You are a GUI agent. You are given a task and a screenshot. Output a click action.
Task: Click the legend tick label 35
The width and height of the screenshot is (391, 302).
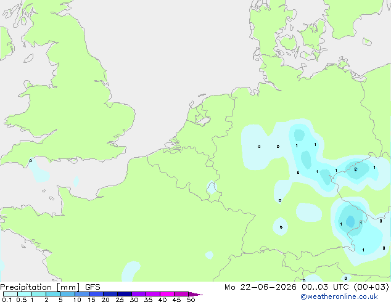148,300
